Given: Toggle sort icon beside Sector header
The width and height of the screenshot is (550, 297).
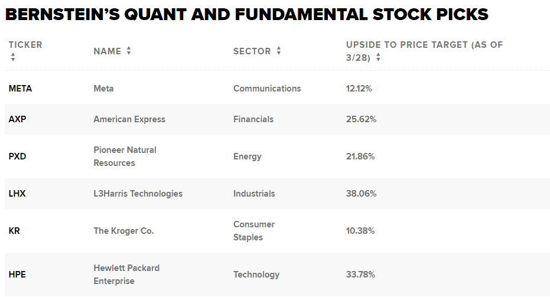Looking at the screenshot, I should pyautogui.click(x=278, y=51).
